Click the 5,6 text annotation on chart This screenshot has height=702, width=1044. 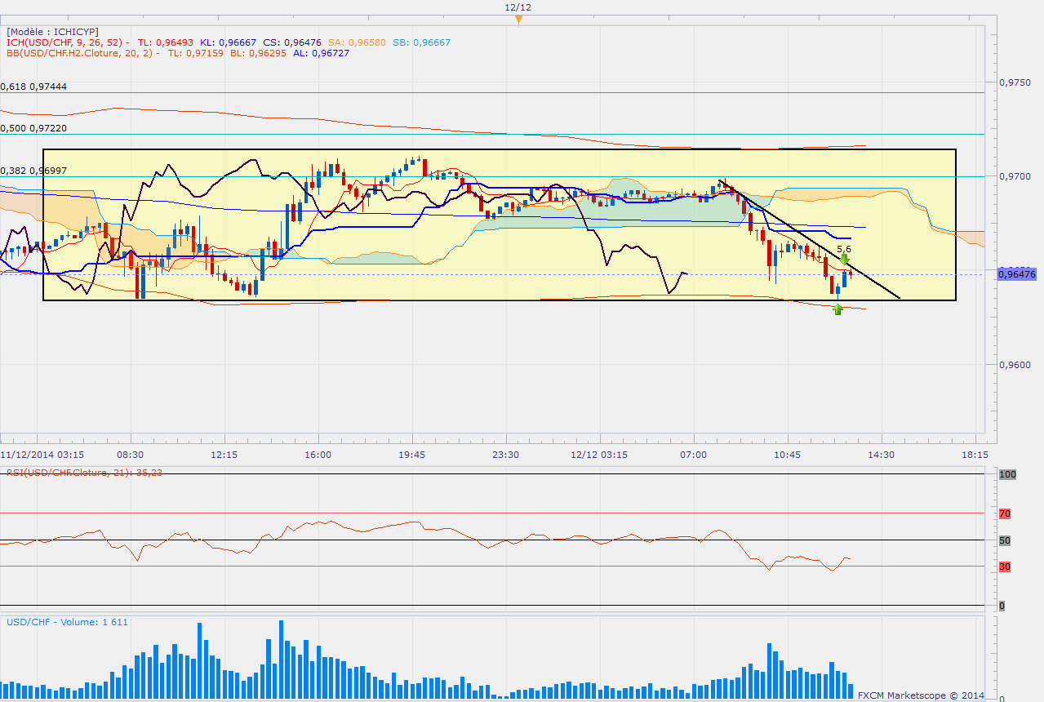pos(845,248)
